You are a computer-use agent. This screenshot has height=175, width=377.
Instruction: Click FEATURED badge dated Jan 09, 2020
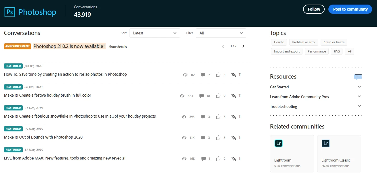13,66
